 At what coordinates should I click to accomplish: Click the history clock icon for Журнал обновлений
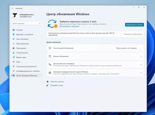point(50,56)
